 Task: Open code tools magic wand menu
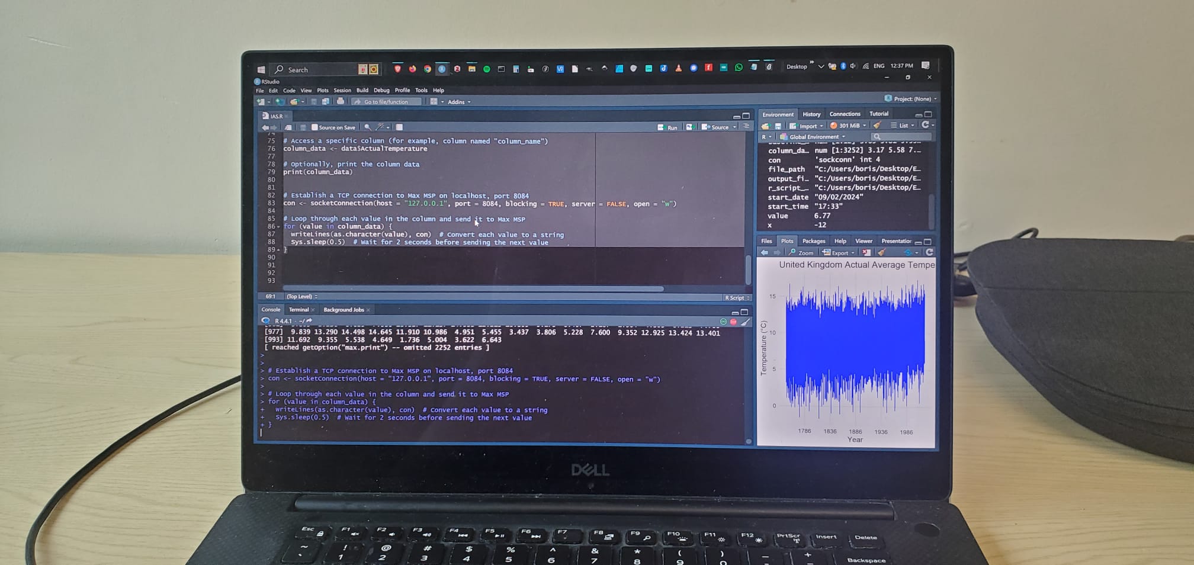click(x=381, y=127)
